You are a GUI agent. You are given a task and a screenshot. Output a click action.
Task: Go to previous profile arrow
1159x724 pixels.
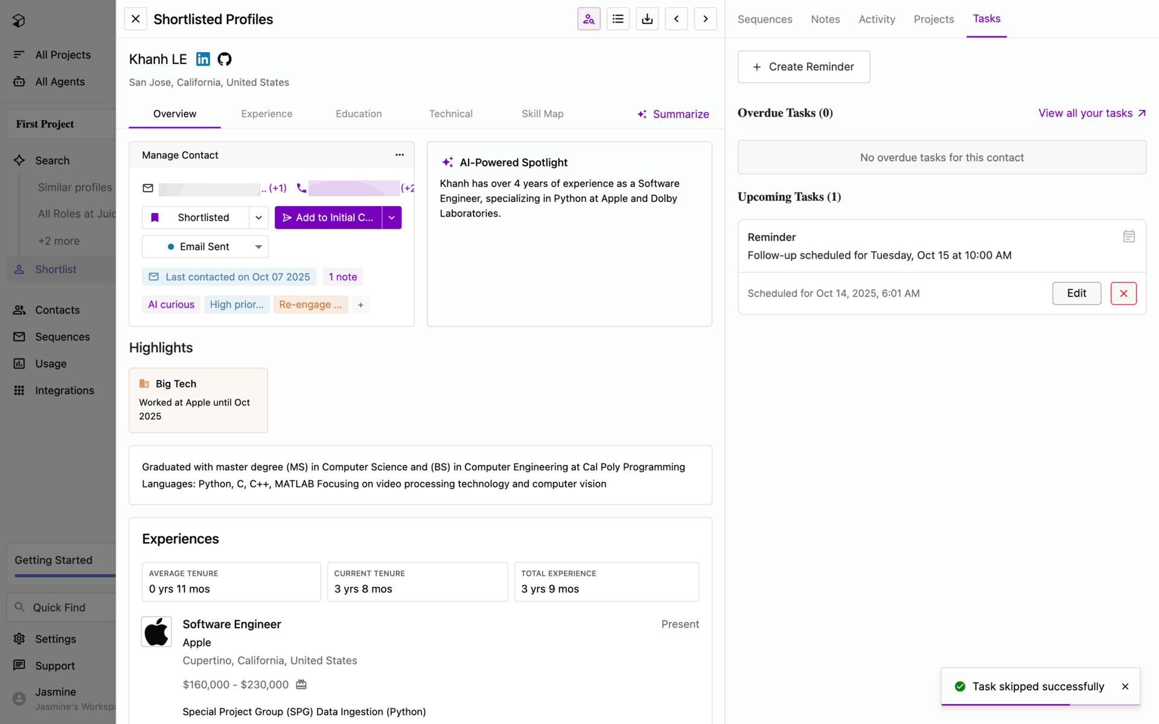(x=676, y=19)
